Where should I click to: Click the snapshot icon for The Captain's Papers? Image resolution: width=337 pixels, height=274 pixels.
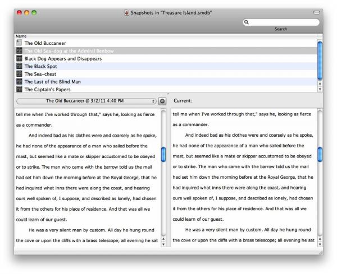pos(19,89)
